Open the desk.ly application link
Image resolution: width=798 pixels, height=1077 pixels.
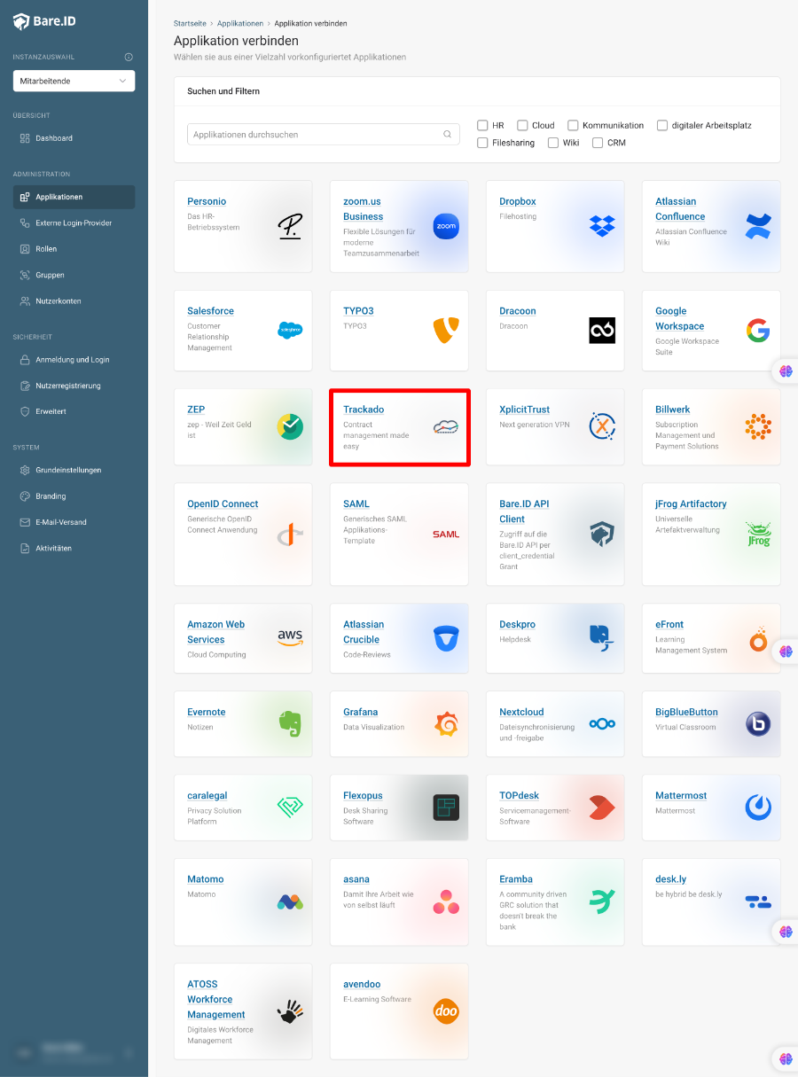[670, 879]
